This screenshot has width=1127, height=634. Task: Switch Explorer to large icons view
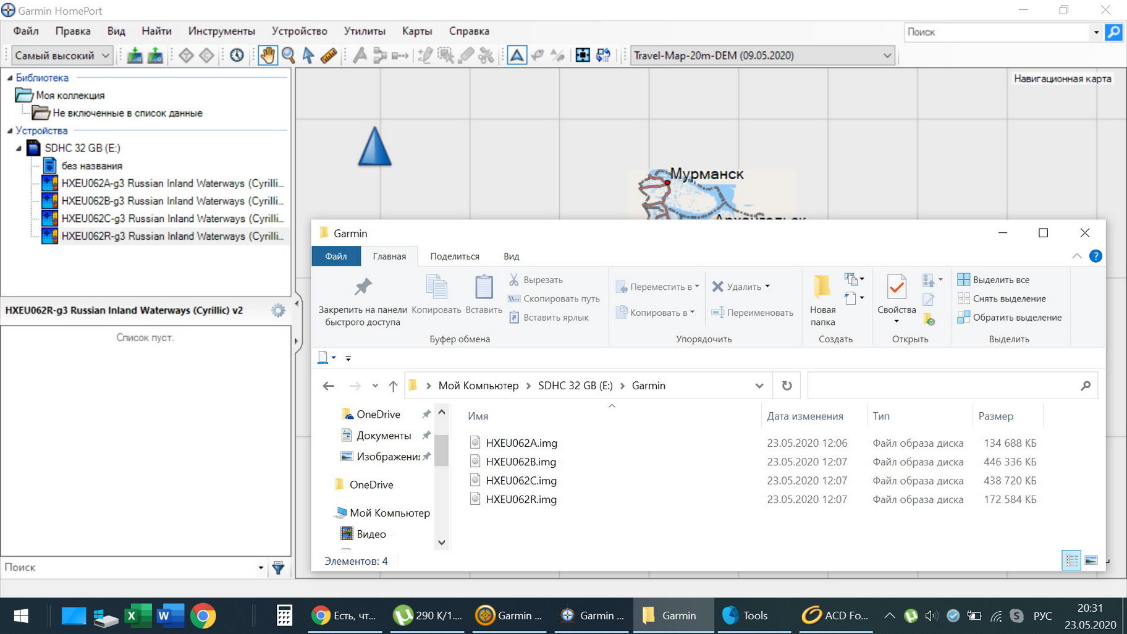(1091, 560)
